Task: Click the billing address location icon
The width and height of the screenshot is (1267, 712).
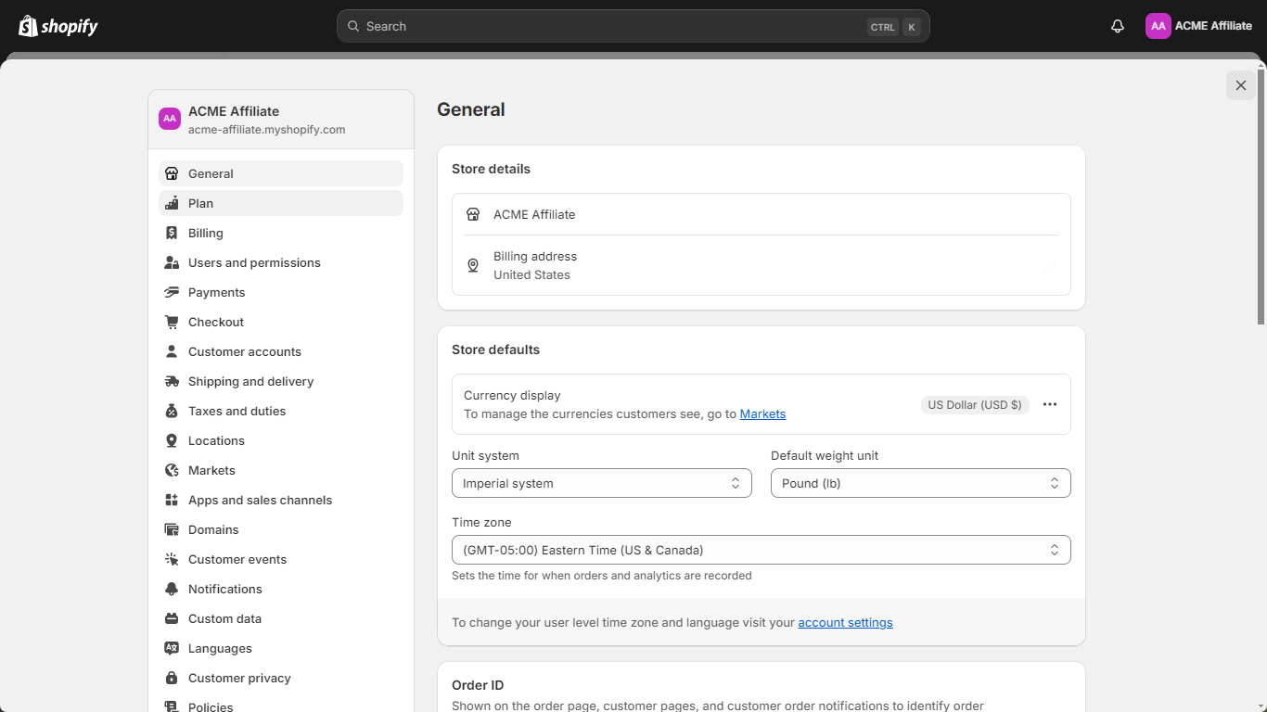Action: (473, 265)
